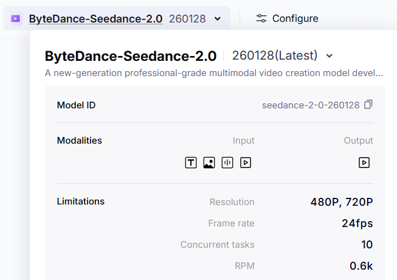This screenshot has height=280, width=397.
Task: Click the ByteDance-Seedance-2.0 panel heading
Action: point(131,56)
